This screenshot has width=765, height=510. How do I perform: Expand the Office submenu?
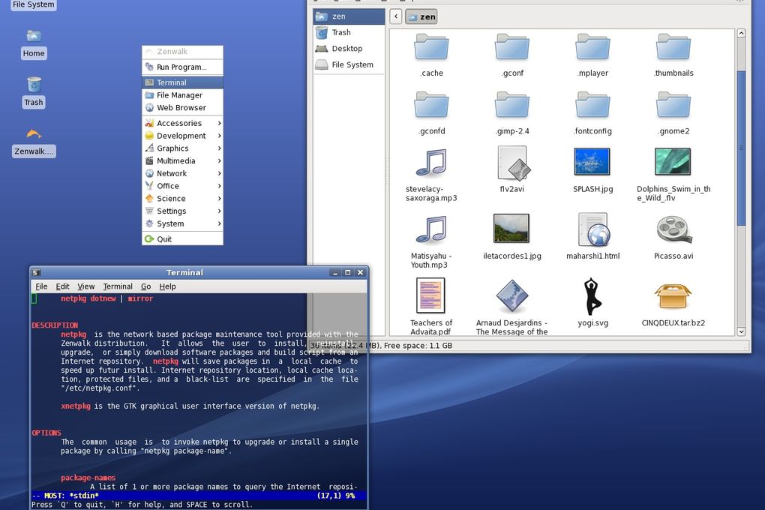(183, 186)
